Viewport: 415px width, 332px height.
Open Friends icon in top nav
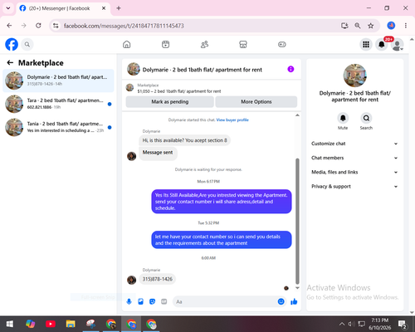[204, 44]
